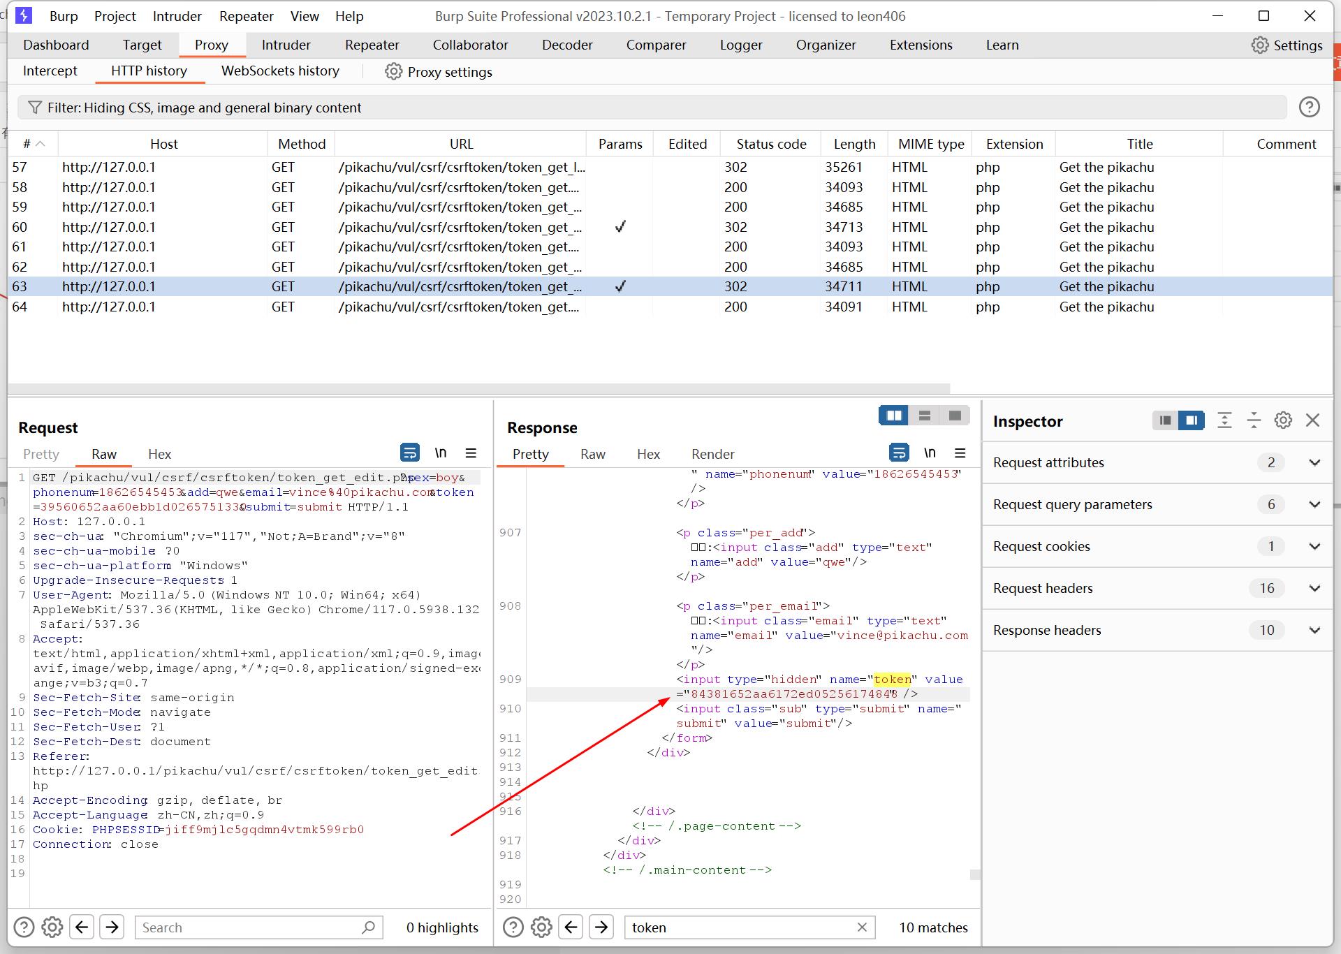Sort by the Status code column
The width and height of the screenshot is (1341, 954).
pyautogui.click(x=771, y=144)
